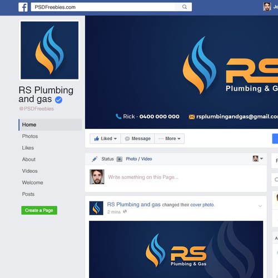Toggle the Liked button
Image resolution: width=278 pixels, height=278 pixels.
[x=105, y=138]
